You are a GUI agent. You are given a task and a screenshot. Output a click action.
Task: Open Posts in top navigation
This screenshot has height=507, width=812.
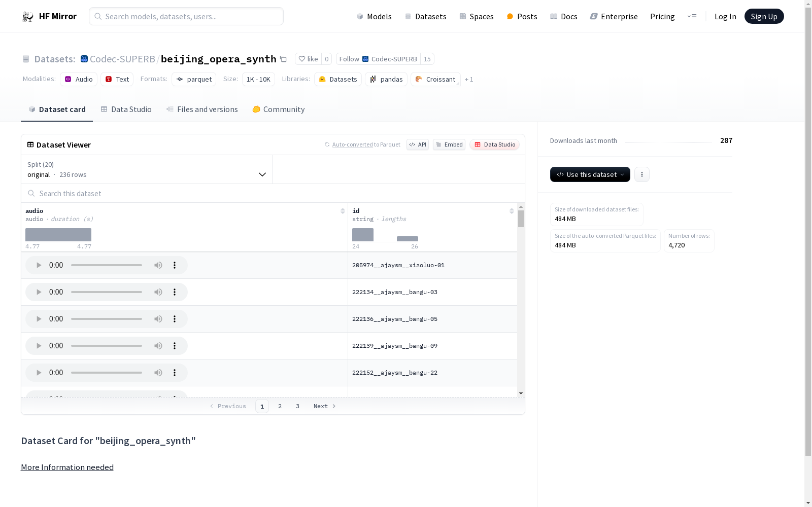click(x=522, y=16)
